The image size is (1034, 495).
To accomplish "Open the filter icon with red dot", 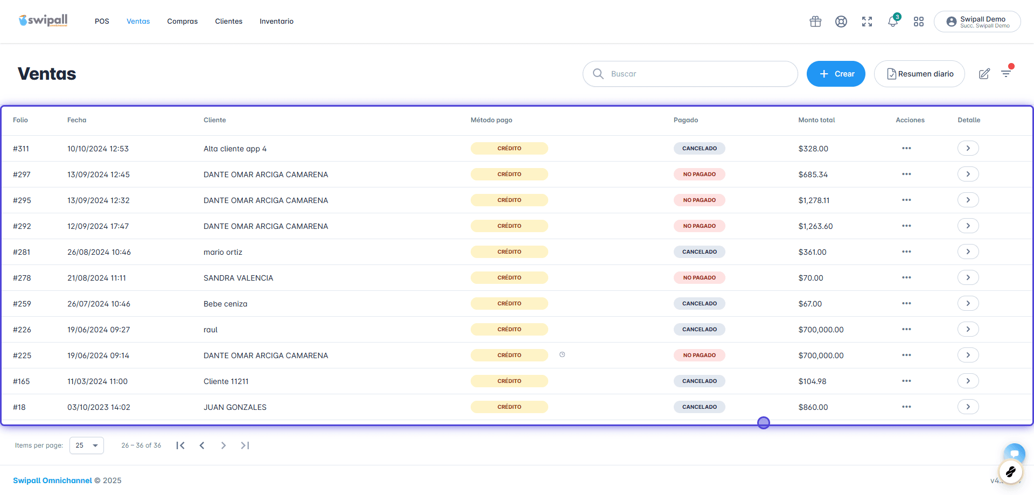I will tap(1006, 73).
